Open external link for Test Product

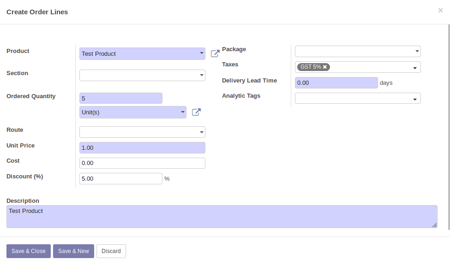215,53
